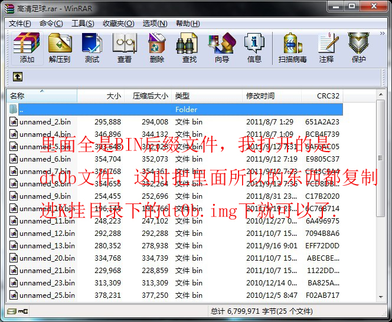Click the 扫描病毒 (Virus scan) icon

(292, 48)
